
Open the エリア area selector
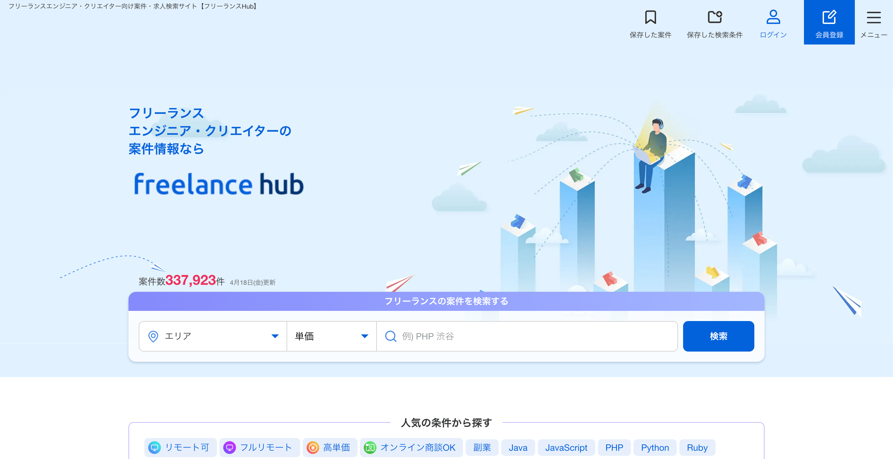pos(213,336)
